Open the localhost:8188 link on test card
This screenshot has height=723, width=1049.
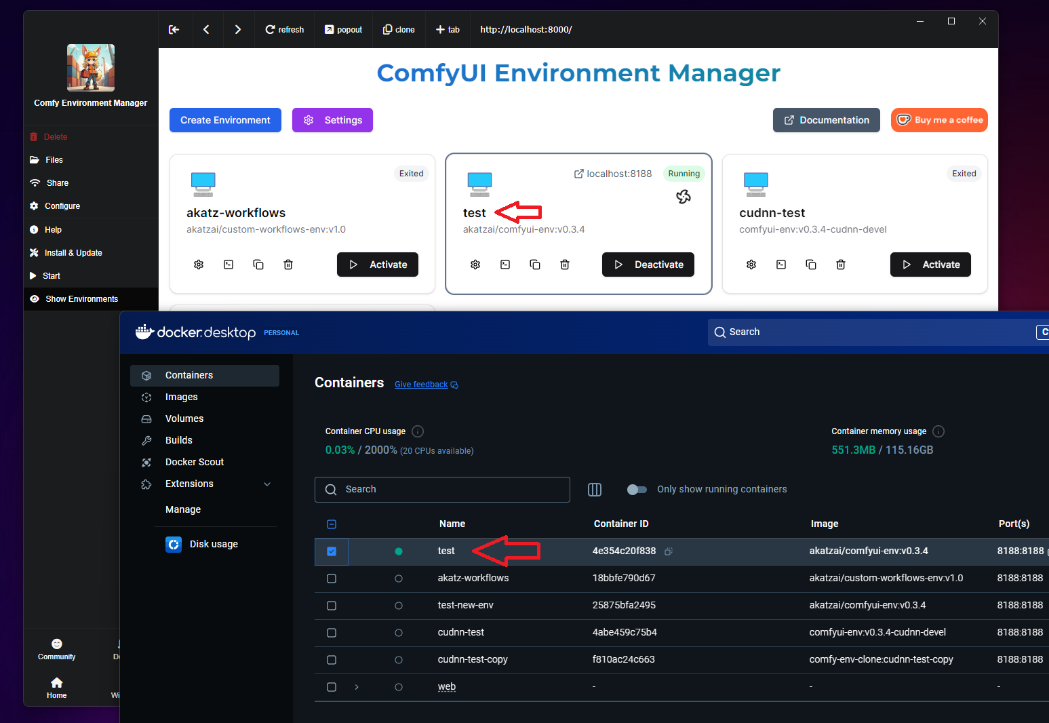[x=613, y=174]
